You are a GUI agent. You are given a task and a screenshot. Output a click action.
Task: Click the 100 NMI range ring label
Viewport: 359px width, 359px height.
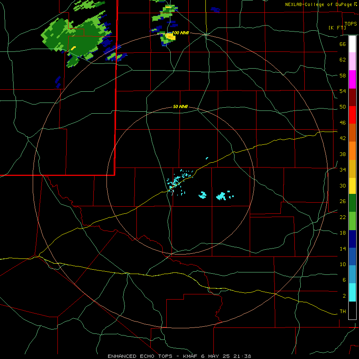180,33
